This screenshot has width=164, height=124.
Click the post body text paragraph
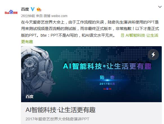[x=90, y=29]
